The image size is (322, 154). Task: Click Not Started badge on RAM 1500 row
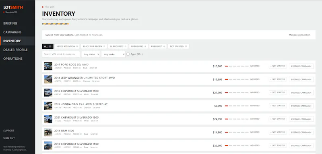[278, 132]
